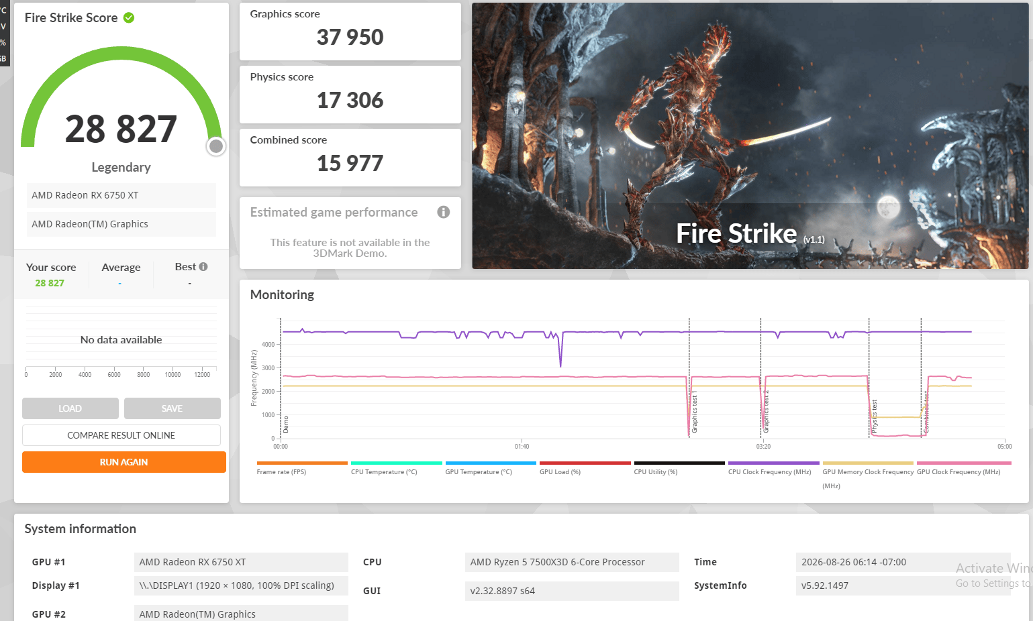Click the Time value 2026-08-26 06:14

tap(903, 562)
